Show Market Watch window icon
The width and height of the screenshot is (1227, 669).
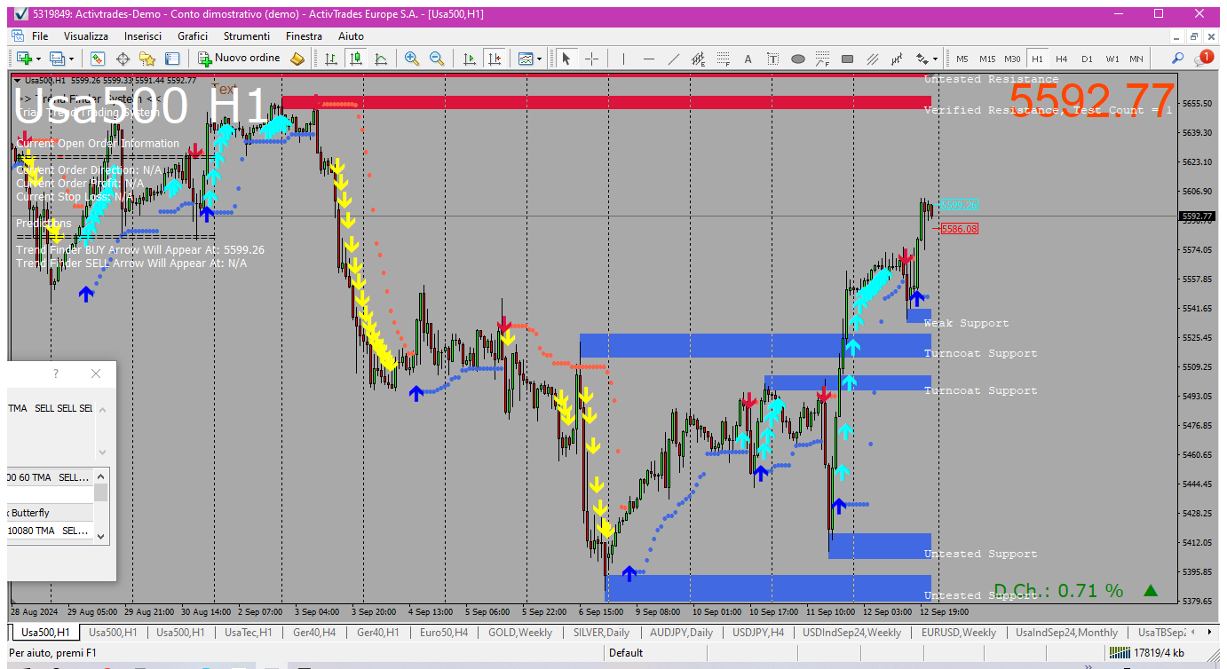[98, 59]
